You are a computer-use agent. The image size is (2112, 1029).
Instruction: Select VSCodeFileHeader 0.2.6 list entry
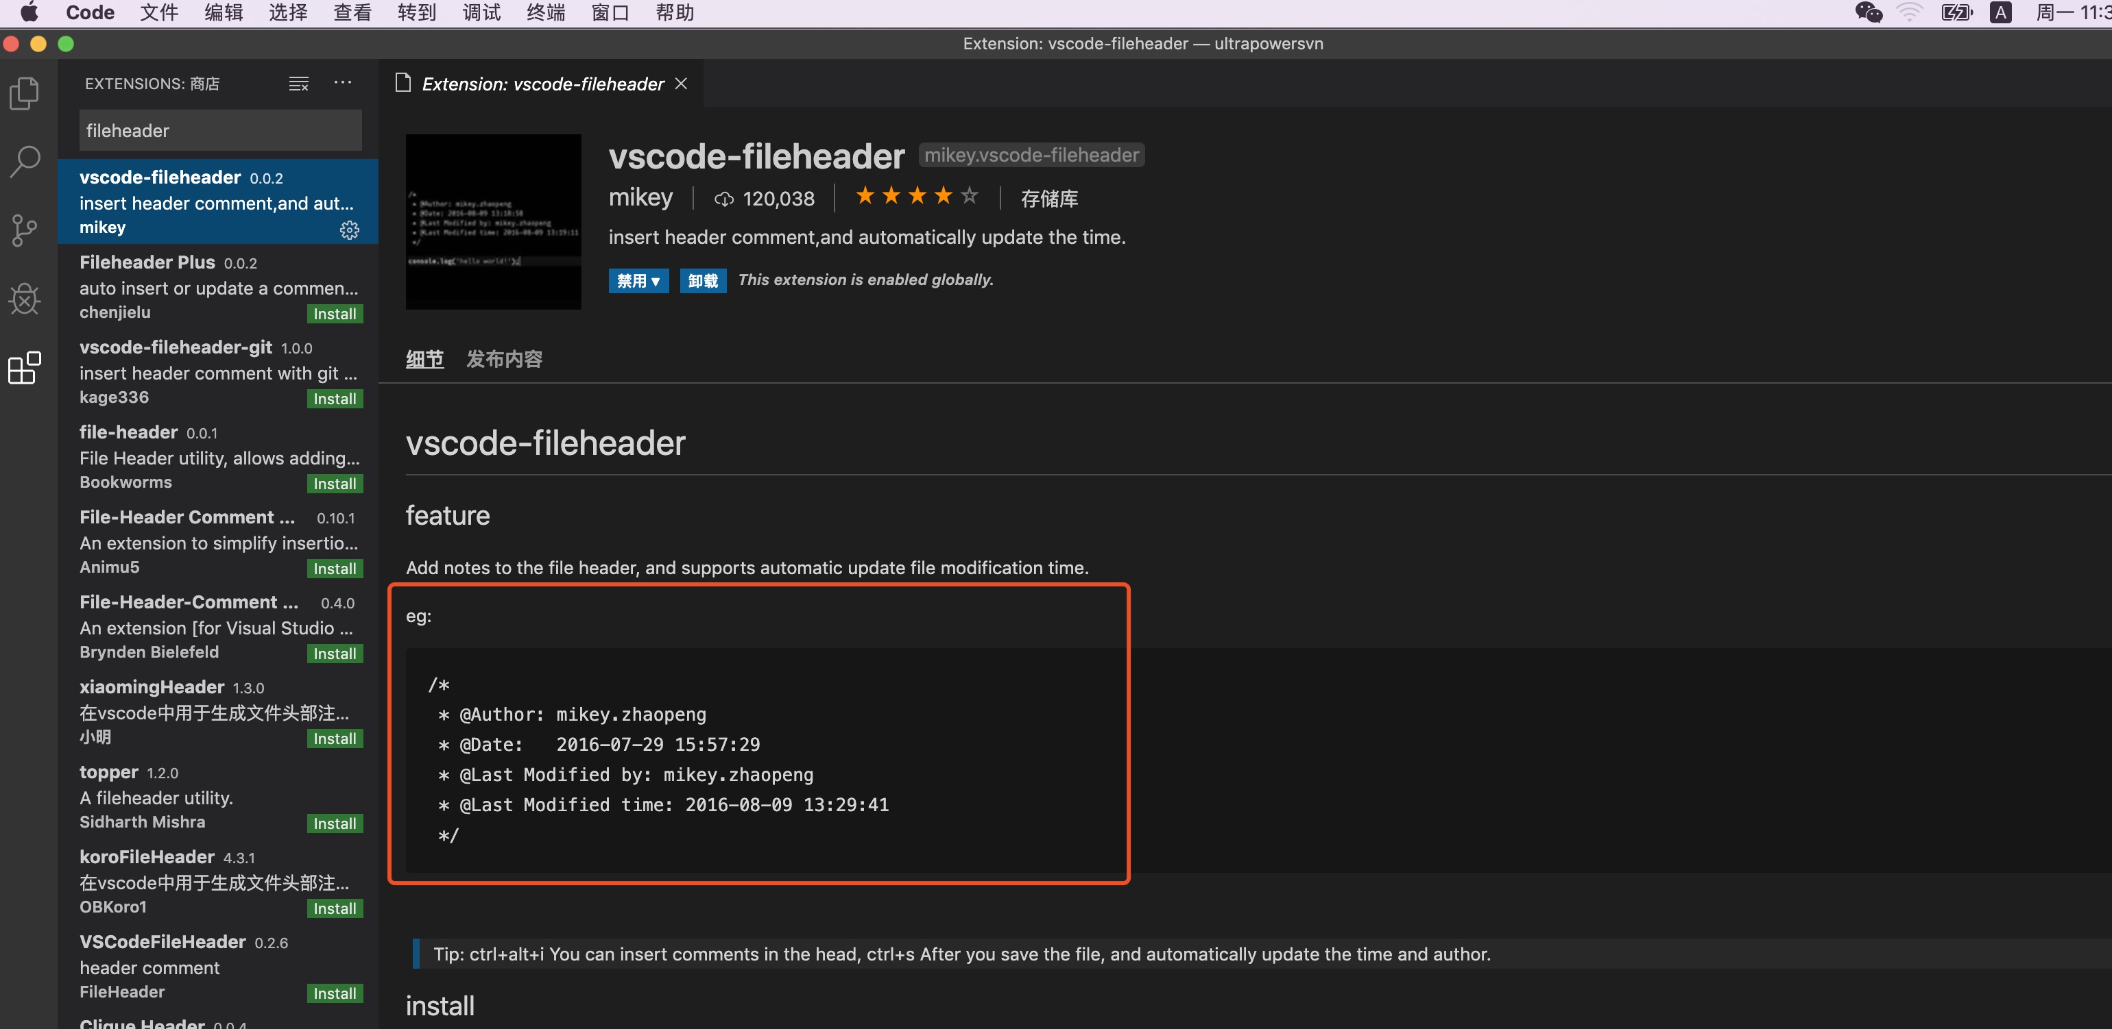(218, 967)
